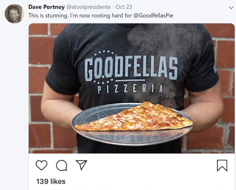Share post with paper plane icon

[x=81, y=165]
